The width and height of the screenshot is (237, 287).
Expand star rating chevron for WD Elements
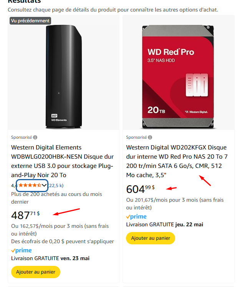[44, 185]
